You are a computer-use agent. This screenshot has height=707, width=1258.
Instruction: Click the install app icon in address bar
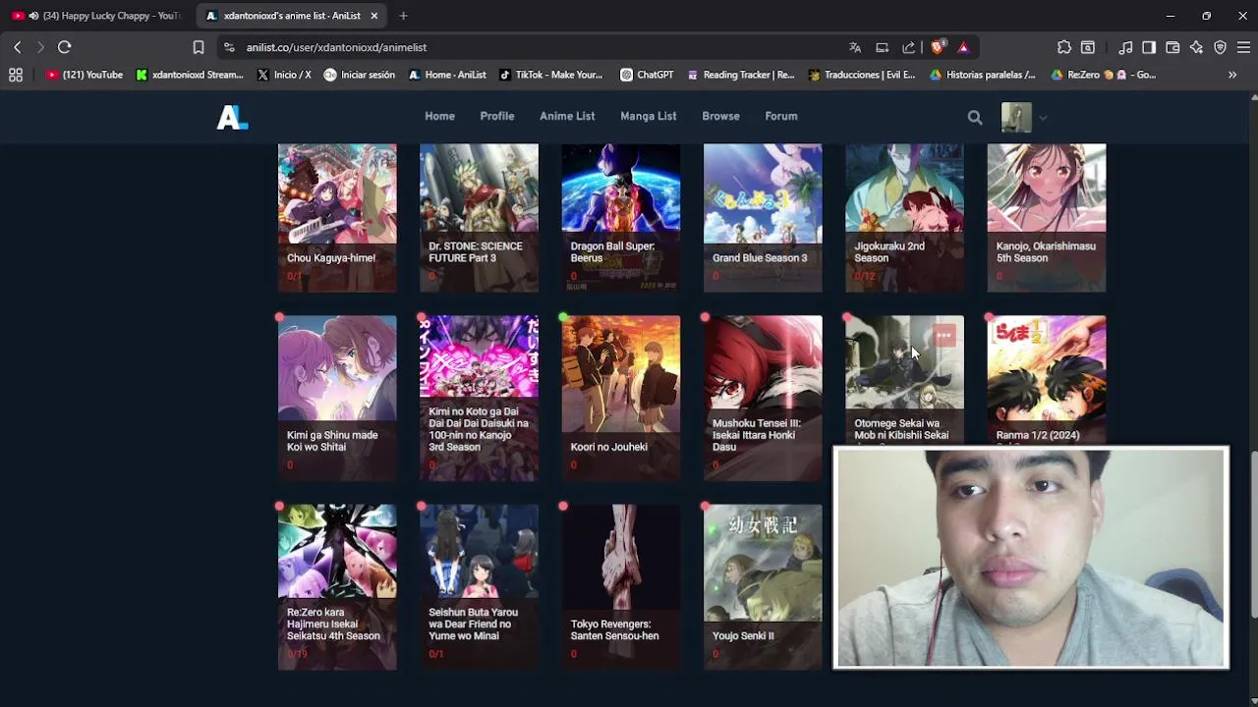[882, 47]
